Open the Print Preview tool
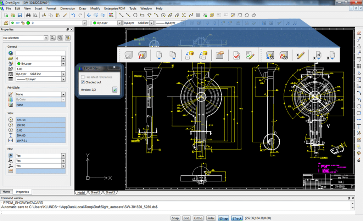This screenshot has height=221, width=363. coord(35,15)
